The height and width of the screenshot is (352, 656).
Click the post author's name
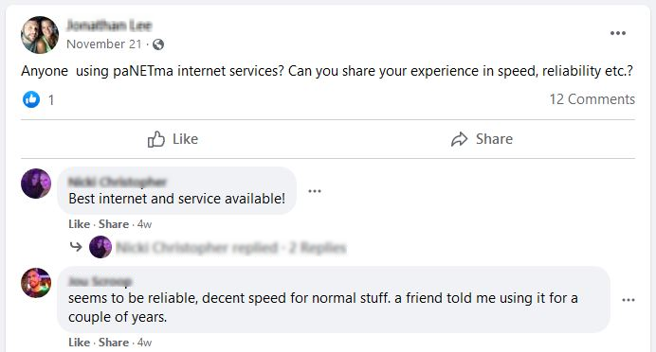[x=109, y=26]
